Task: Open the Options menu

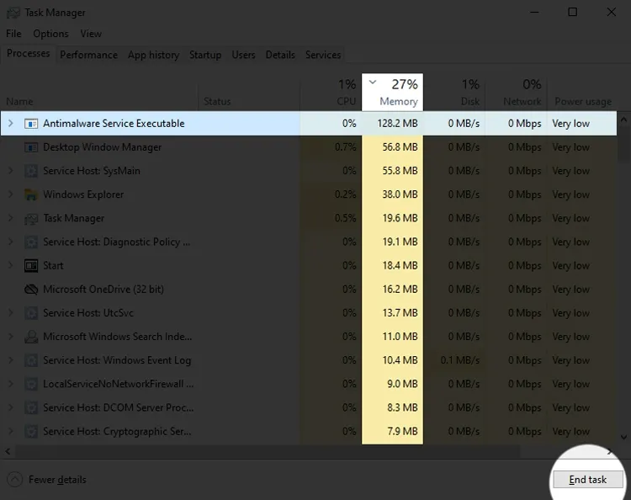Action: (50, 34)
